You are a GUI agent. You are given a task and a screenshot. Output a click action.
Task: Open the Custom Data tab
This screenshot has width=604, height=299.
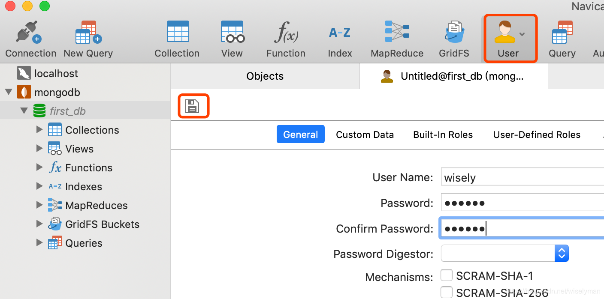365,135
